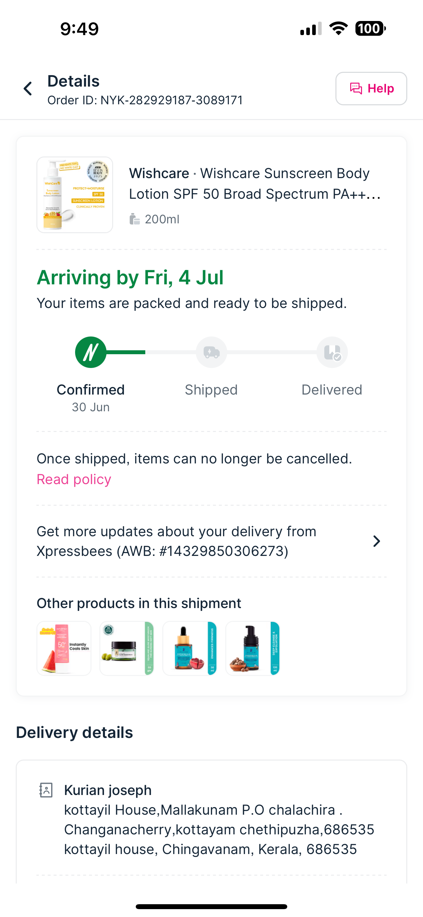This screenshot has width=423, height=917.
Task: Tap the back arrow icon
Action: pyautogui.click(x=28, y=89)
